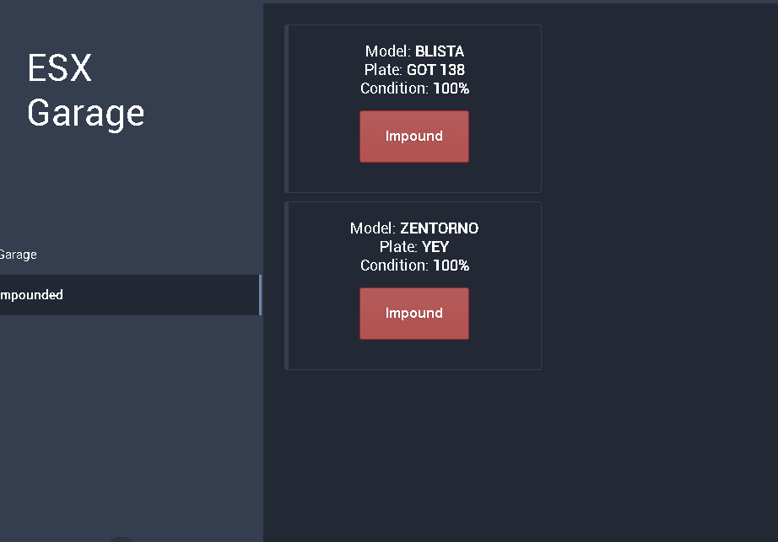Click the ZENTORNO card's Condition 100% text
Viewport: 778px width, 542px height.
(451, 266)
